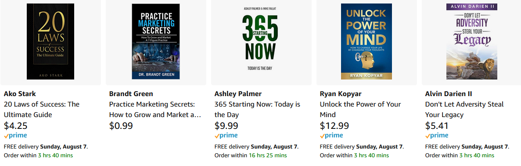Open the 20 Laws of Success book cover

(x=50, y=41)
